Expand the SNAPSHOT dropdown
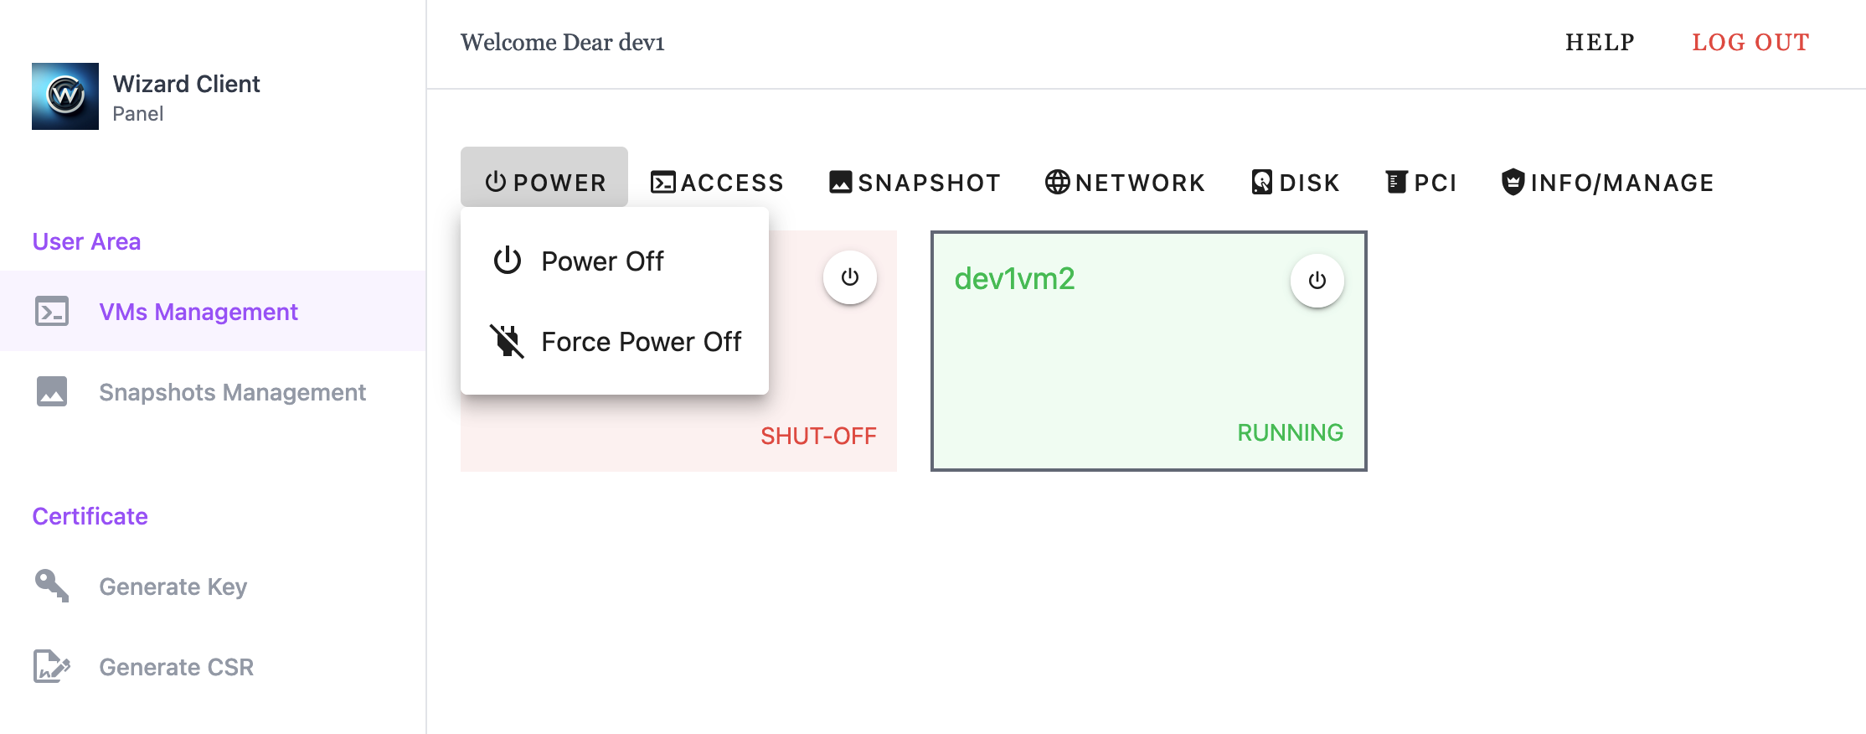 tap(915, 182)
